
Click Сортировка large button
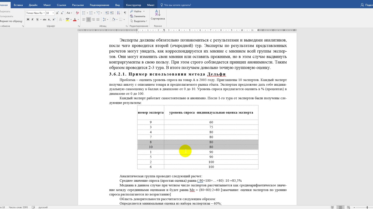click(158, 15)
